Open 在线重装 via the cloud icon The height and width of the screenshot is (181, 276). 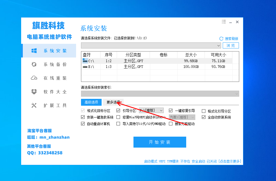click(x=34, y=78)
